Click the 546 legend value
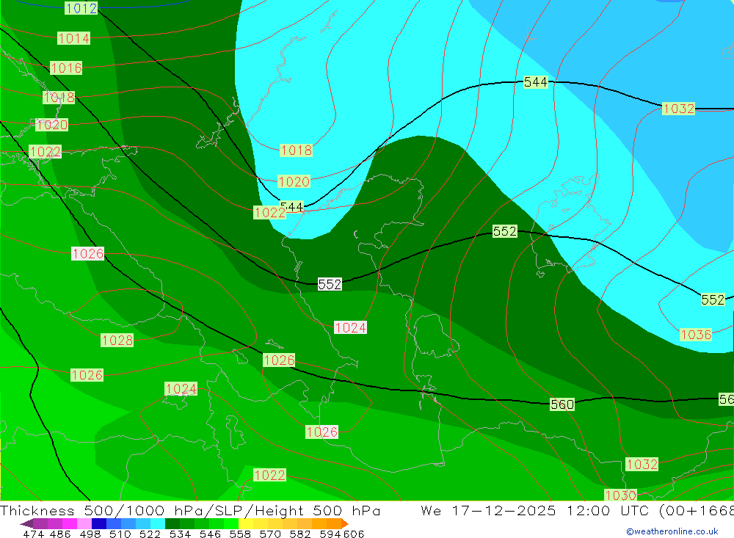The width and height of the screenshot is (734, 538). click(x=210, y=534)
